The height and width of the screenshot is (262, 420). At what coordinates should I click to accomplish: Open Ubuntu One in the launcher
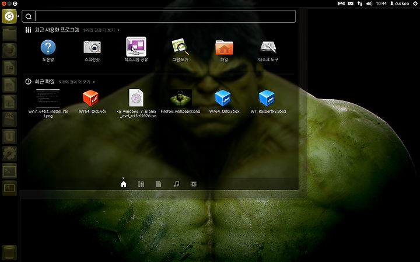pos(9,137)
